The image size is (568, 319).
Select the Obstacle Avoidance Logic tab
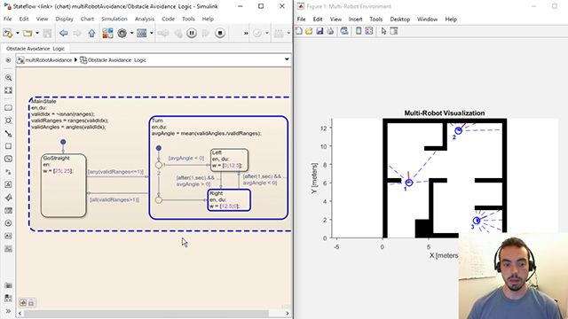click(x=35, y=49)
